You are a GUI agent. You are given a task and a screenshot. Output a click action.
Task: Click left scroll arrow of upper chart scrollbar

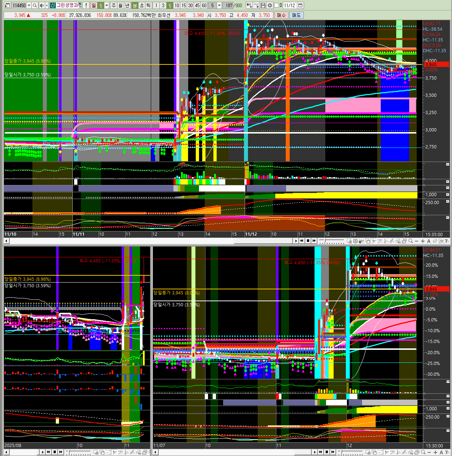6,241
